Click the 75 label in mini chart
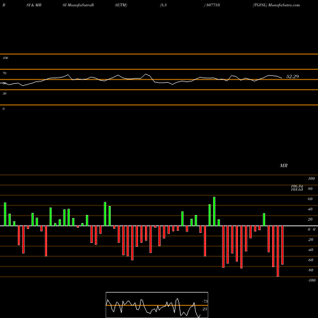318x318 pixels. pos(205,301)
